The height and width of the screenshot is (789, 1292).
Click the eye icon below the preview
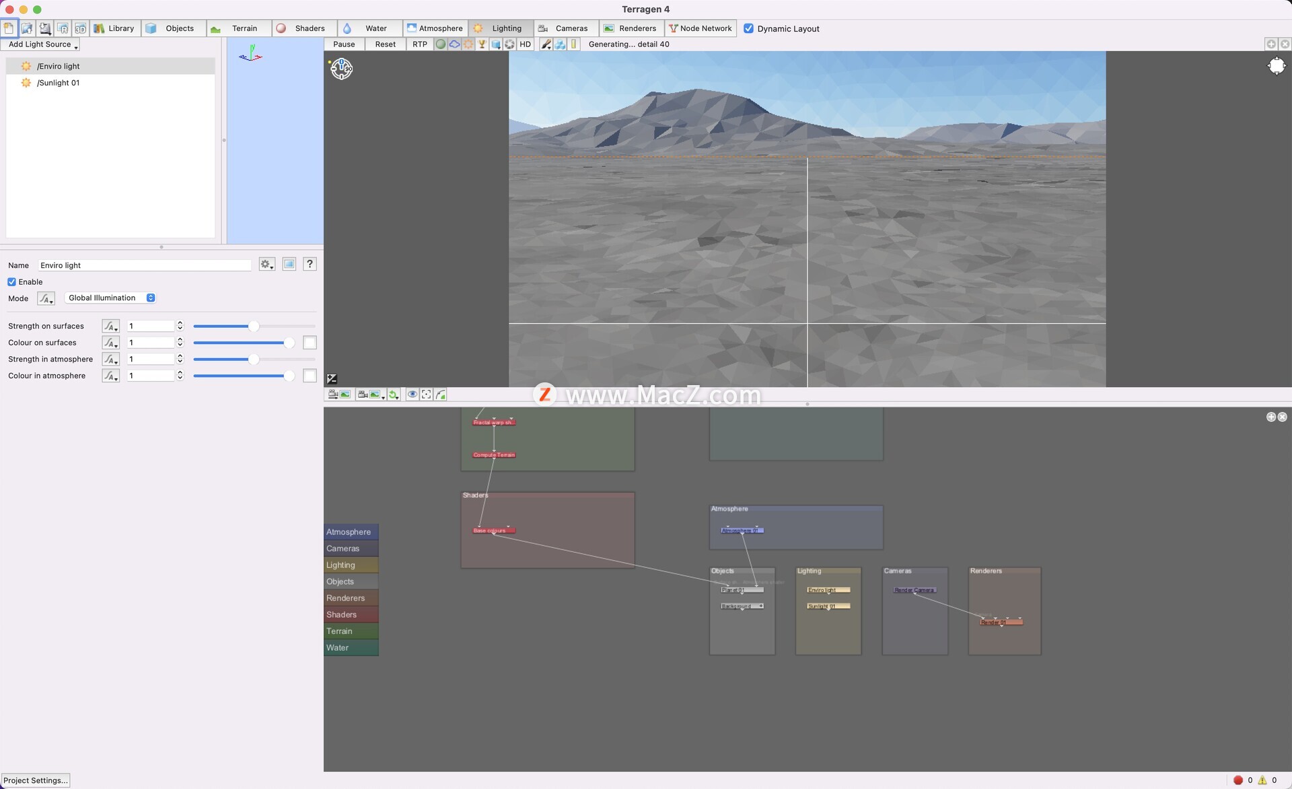coord(412,394)
